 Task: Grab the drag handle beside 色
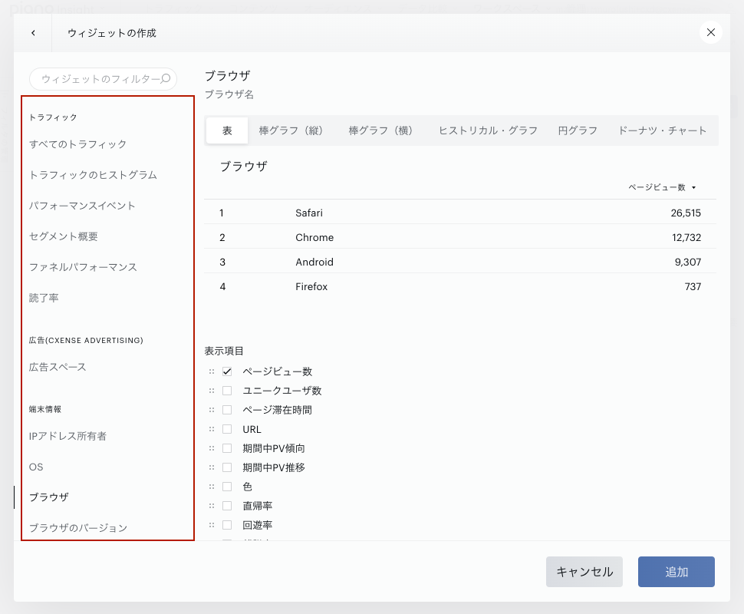pos(212,487)
